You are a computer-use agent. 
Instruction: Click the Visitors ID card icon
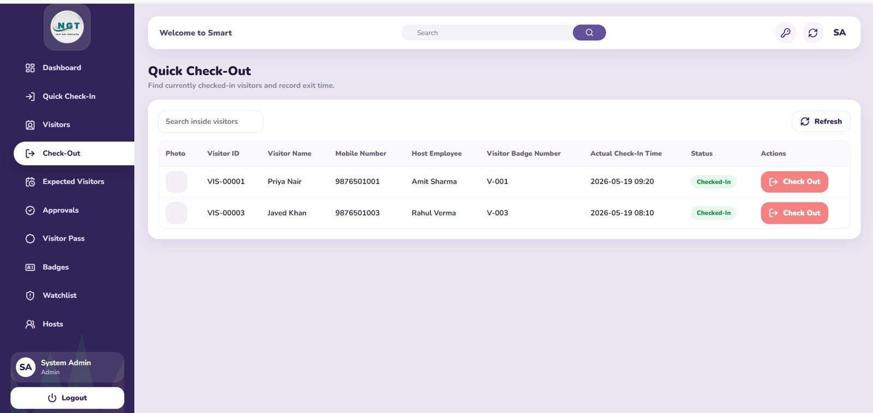pos(30,125)
